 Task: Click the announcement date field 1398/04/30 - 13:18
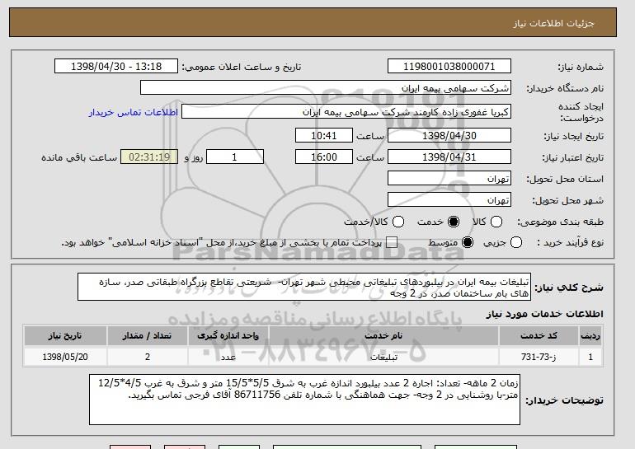pyautogui.click(x=116, y=67)
